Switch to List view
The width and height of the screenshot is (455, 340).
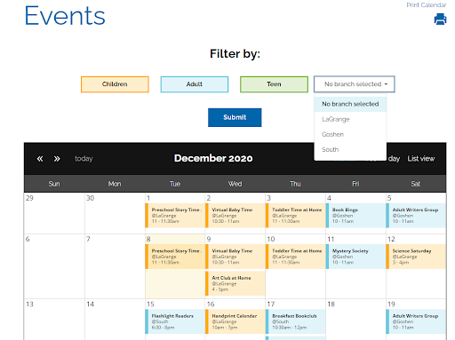[421, 159]
